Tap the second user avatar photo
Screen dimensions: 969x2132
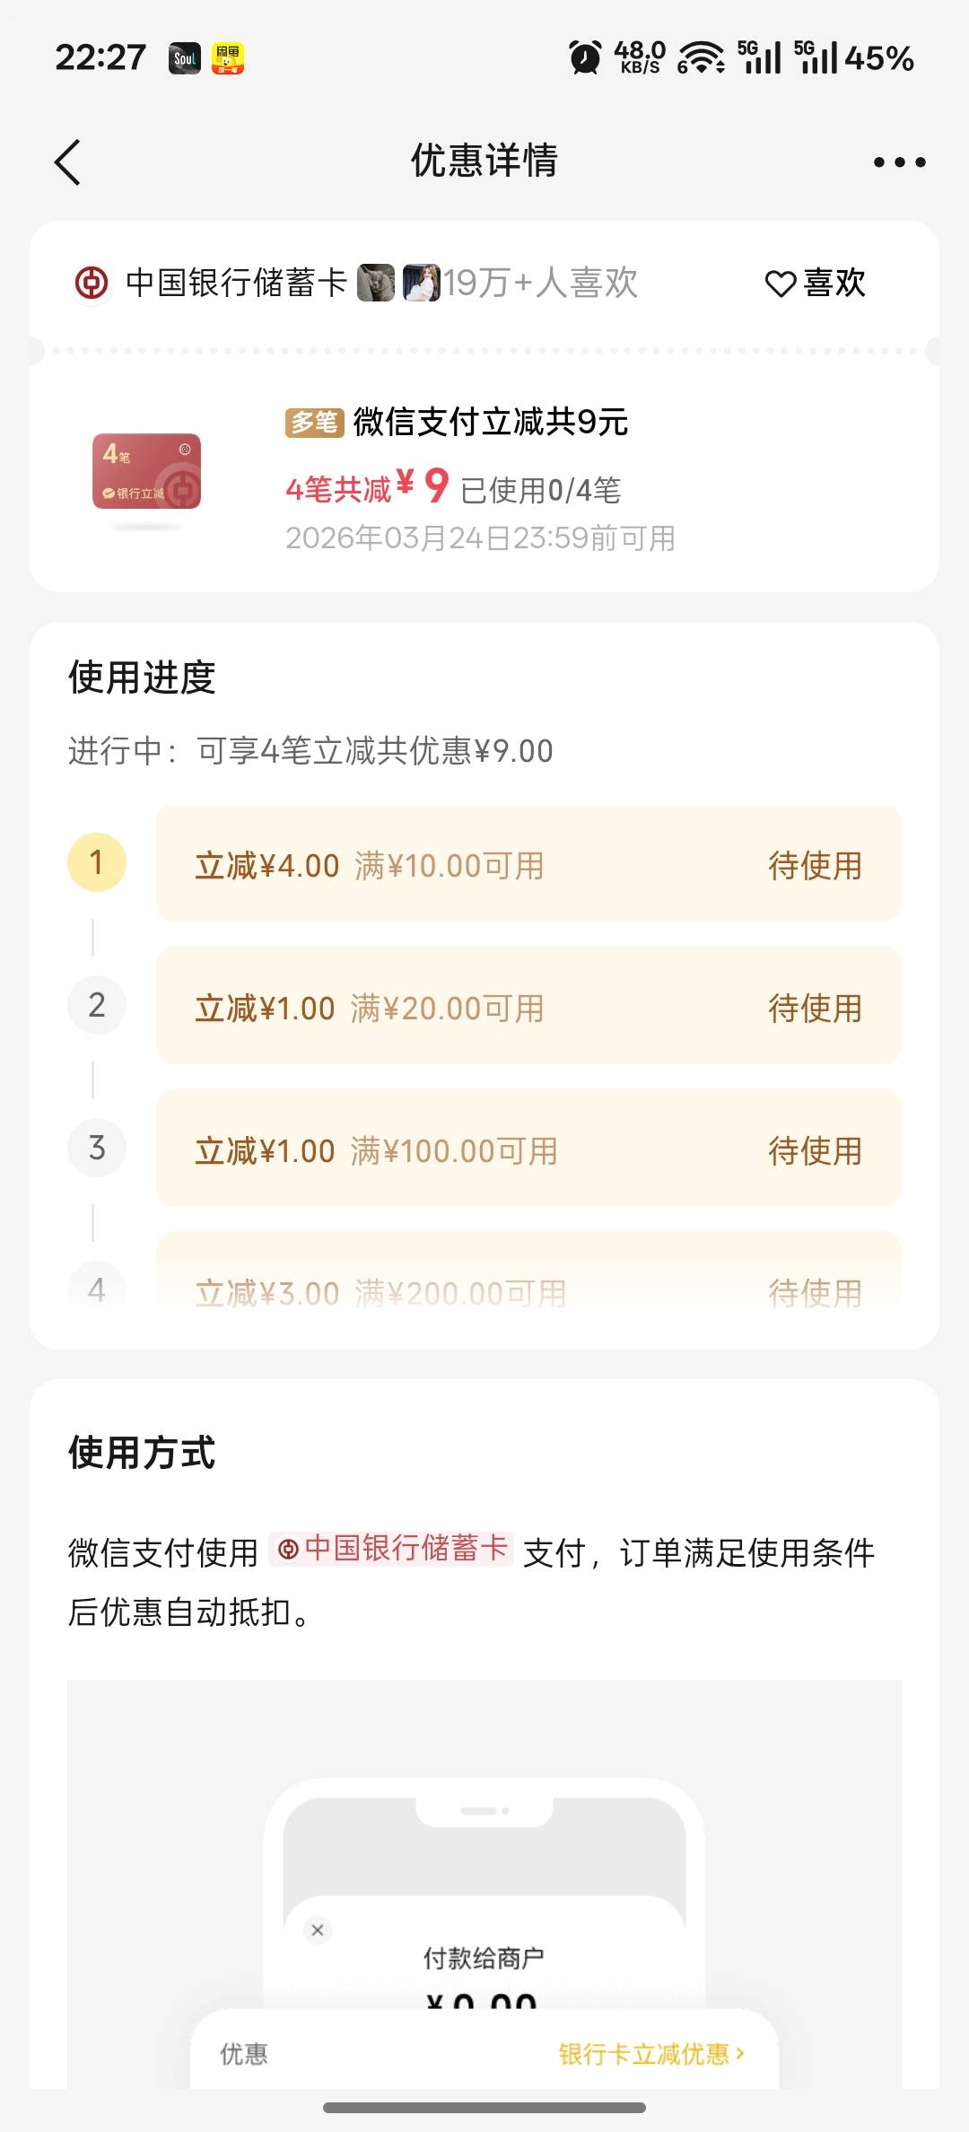422,284
